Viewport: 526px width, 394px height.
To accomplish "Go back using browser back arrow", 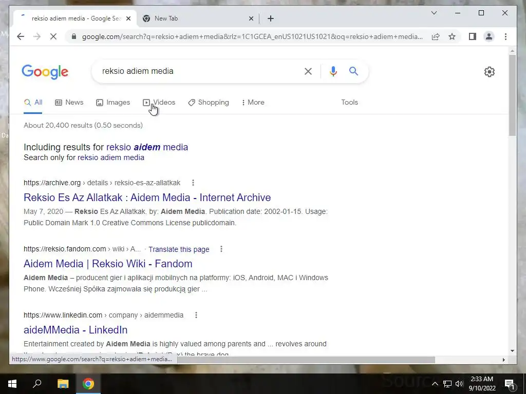I will [x=21, y=36].
